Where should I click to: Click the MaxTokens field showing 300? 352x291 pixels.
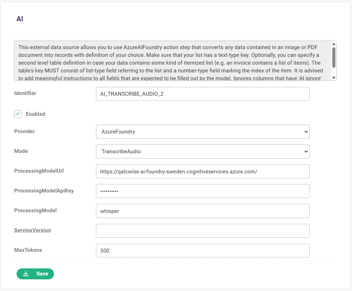point(203,250)
